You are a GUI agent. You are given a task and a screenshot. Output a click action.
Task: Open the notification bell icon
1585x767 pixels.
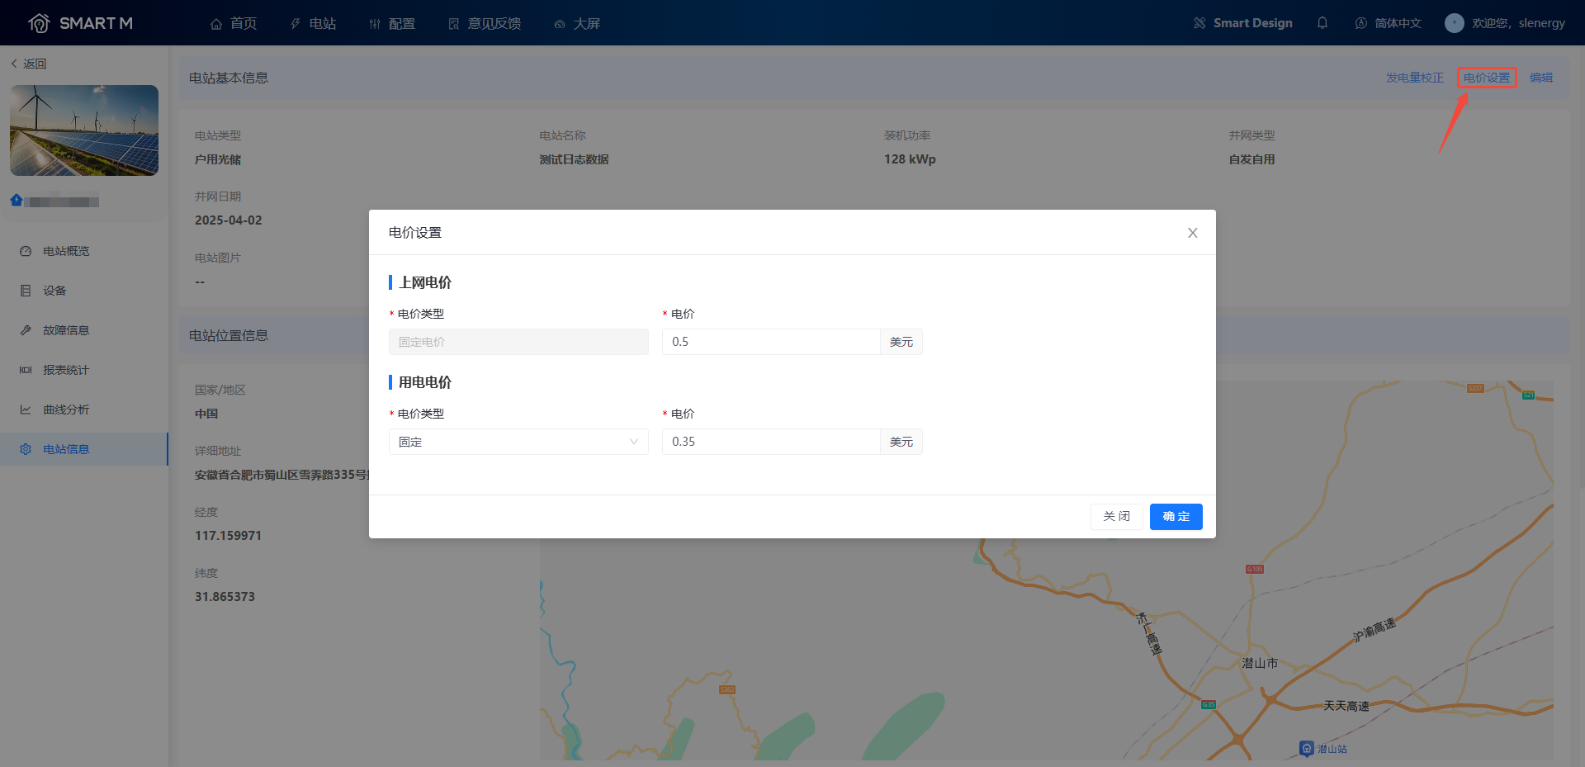(1322, 23)
